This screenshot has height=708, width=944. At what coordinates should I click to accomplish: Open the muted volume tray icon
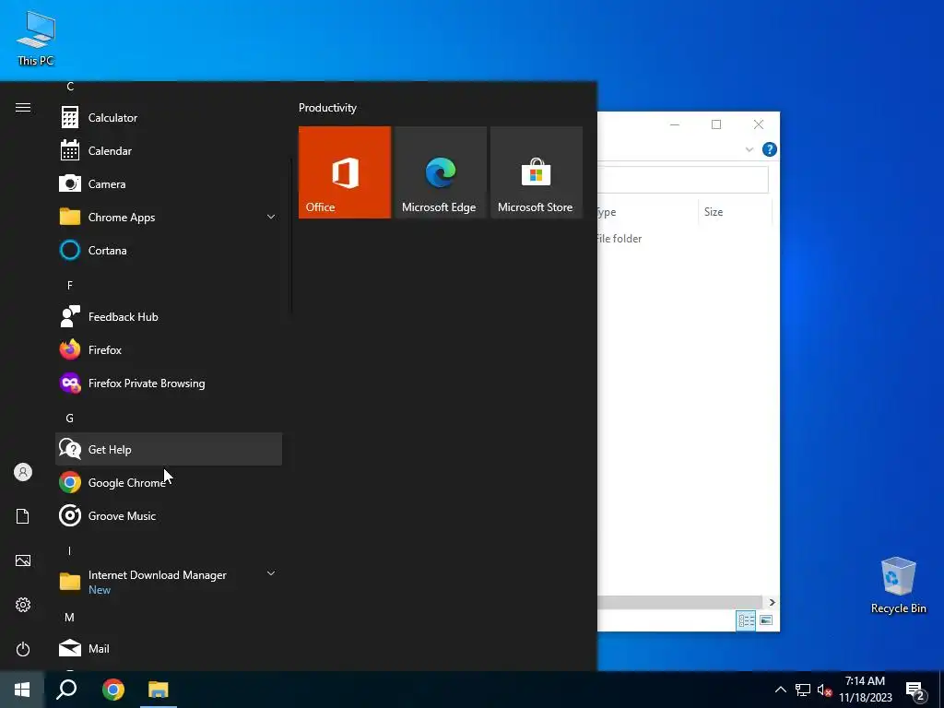[824, 690]
